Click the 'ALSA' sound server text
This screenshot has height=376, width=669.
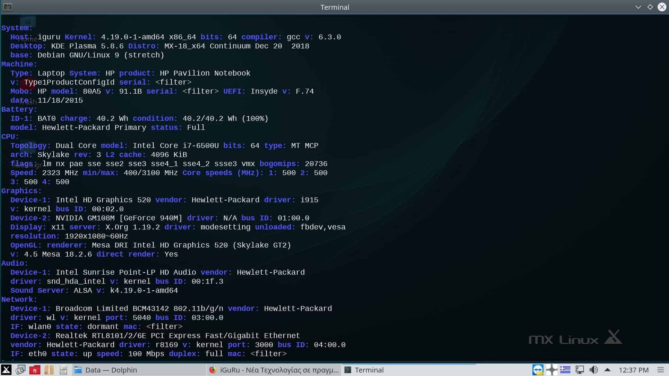(x=83, y=290)
